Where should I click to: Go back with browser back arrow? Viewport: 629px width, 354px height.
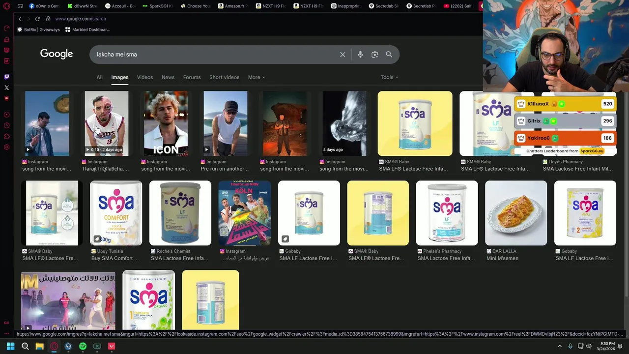20,19
